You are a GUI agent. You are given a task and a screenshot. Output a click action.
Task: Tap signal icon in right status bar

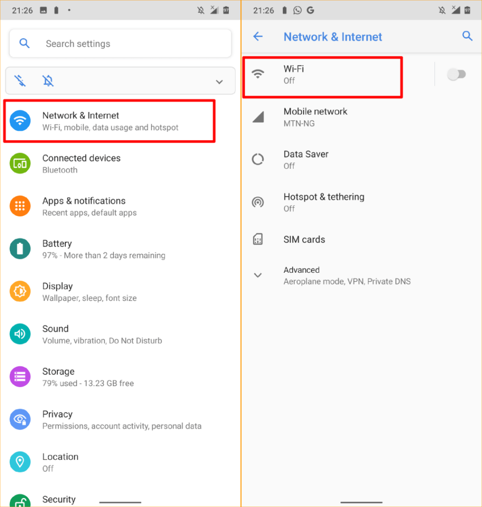click(x=456, y=10)
